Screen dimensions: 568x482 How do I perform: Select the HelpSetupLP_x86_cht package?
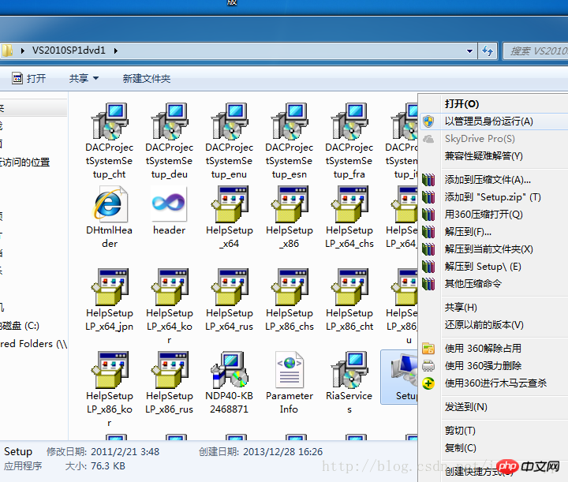349,287
